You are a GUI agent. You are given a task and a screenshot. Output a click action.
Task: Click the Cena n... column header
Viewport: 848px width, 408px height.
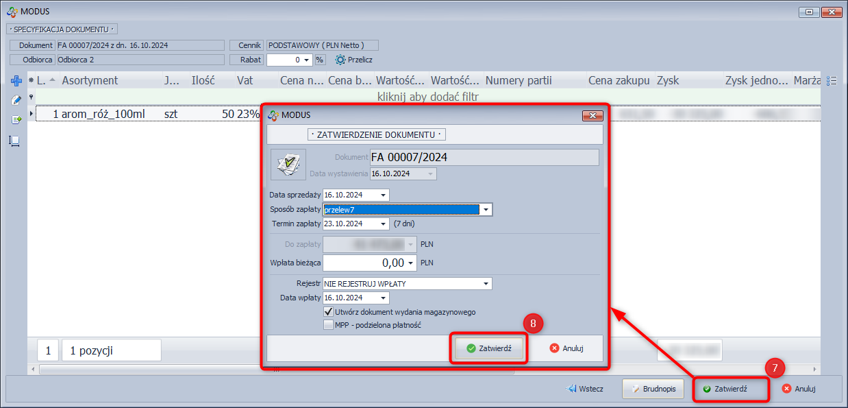(301, 81)
